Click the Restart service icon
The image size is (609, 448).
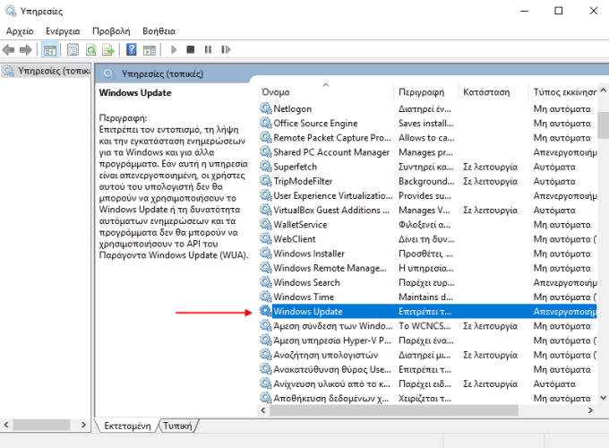tap(226, 50)
